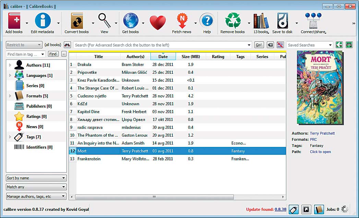Open the Sort by name dropdown
This screenshot has width=359, height=218.
[36, 178]
